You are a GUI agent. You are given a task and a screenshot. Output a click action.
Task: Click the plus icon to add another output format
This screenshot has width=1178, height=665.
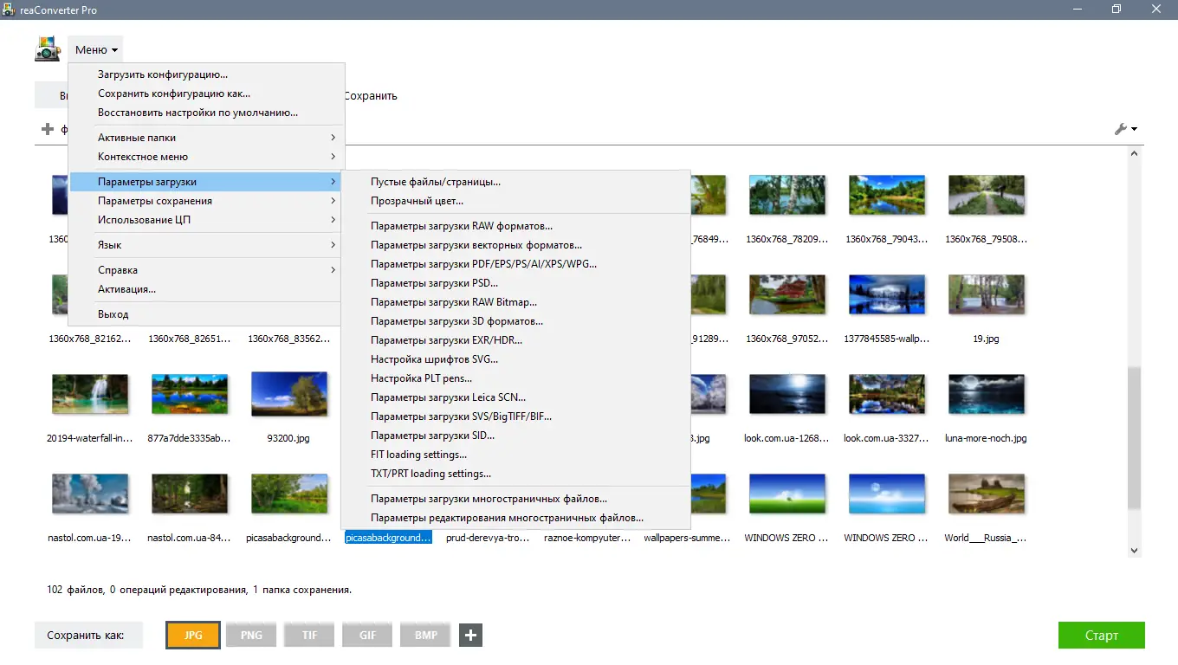(x=470, y=635)
